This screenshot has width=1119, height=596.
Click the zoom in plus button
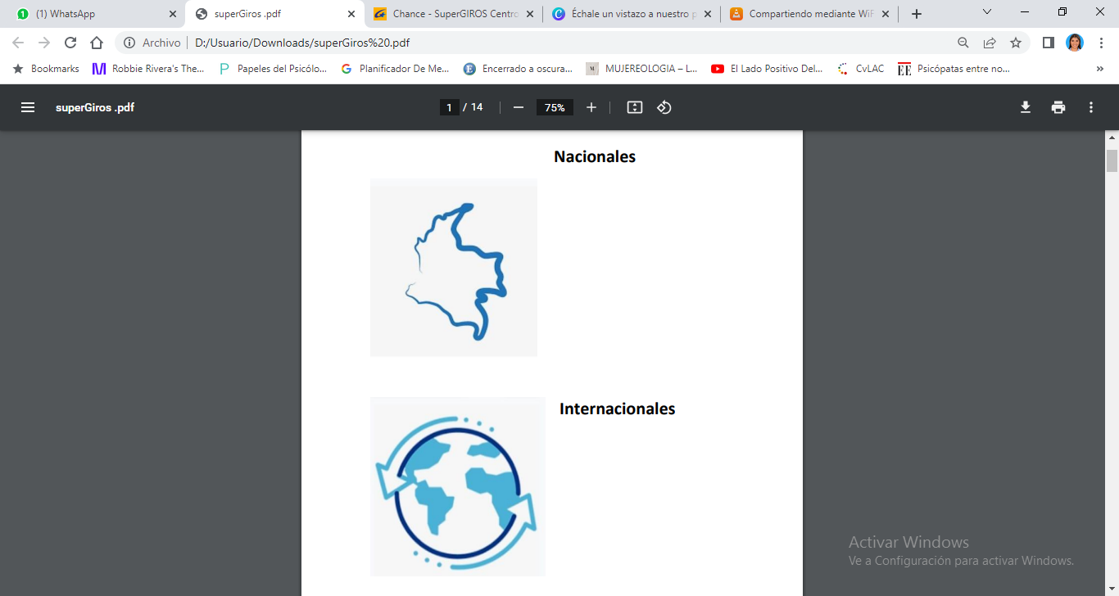(591, 107)
